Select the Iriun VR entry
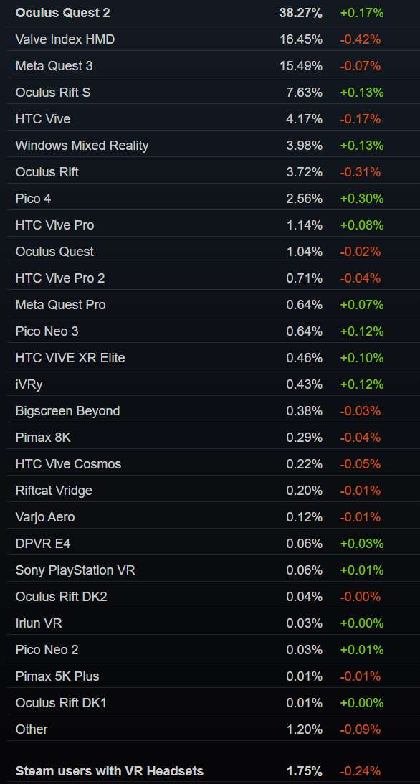Viewport: 420px width, 784px height. [x=39, y=623]
